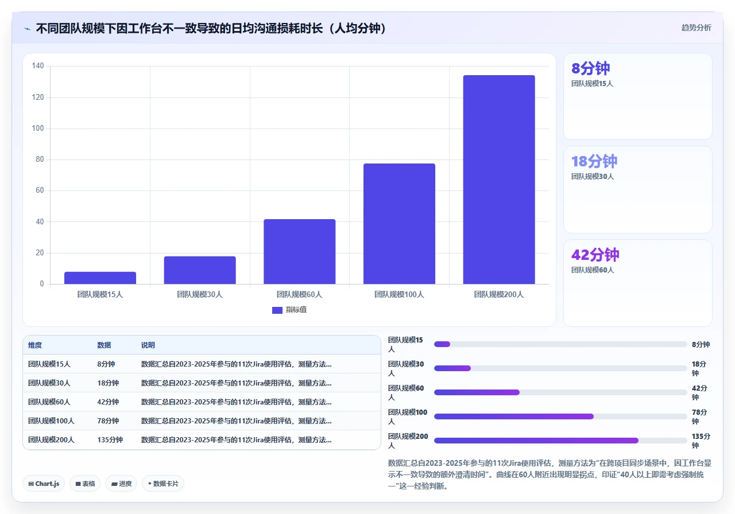Click the 数据 column header
Image resolution: width=735 pixels, height=514 pixels.
coord(104,345)
